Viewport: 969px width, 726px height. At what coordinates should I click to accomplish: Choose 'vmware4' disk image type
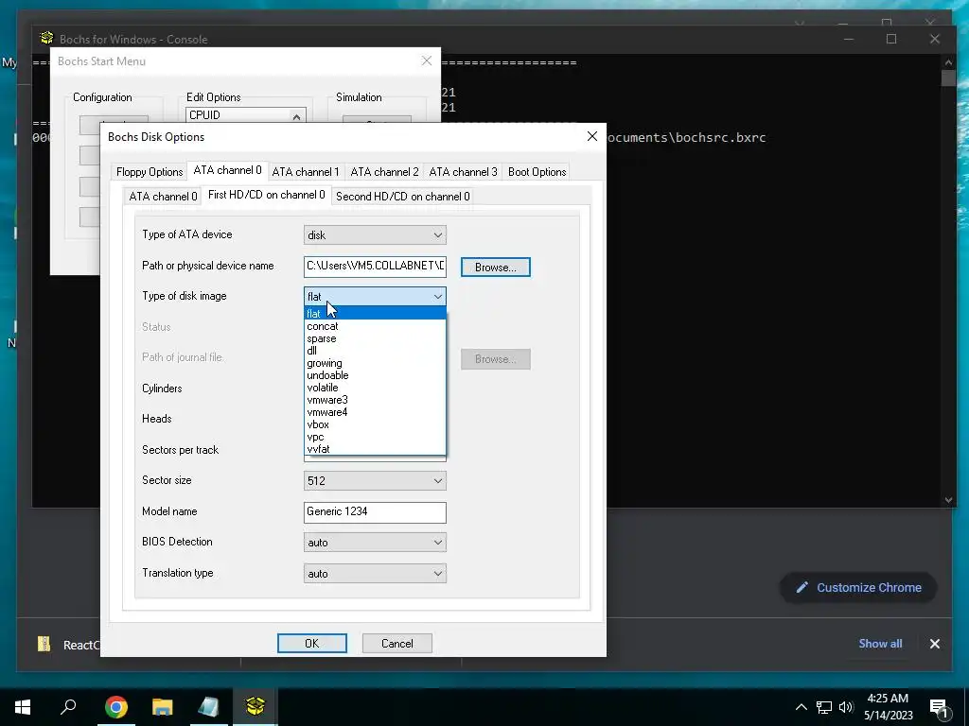click(x=375, y=412)
